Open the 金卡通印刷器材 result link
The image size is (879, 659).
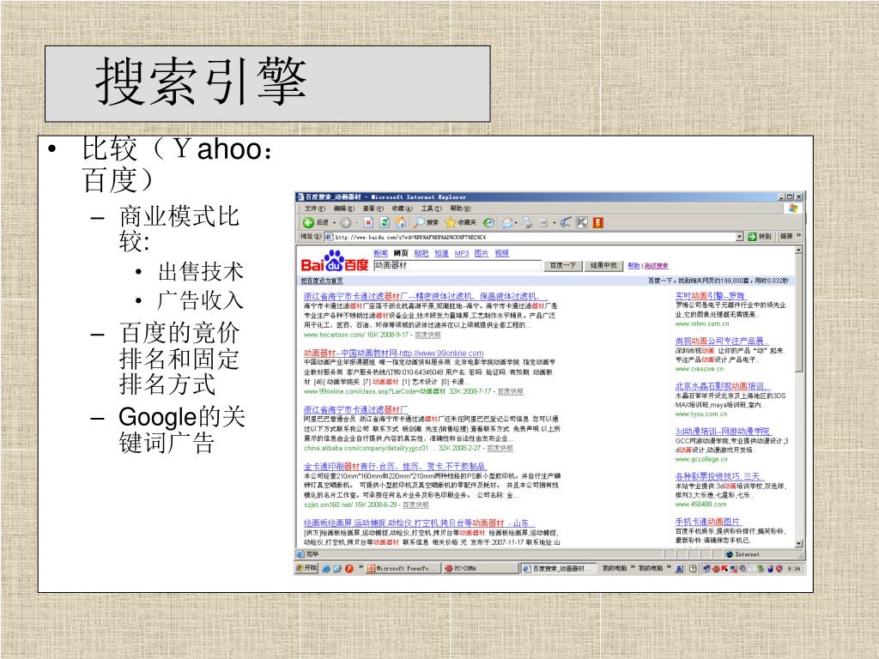pyautogui.click(x=395, y=466)
